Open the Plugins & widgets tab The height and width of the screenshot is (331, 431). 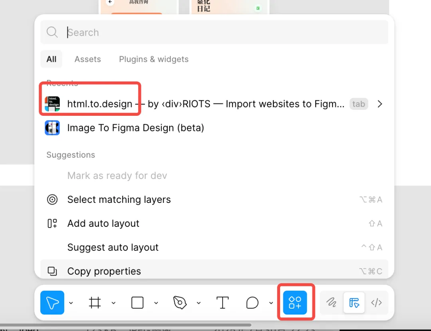click(154, 59)
